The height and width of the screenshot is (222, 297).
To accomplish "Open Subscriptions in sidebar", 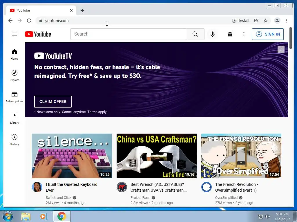I will pos(15,97).
